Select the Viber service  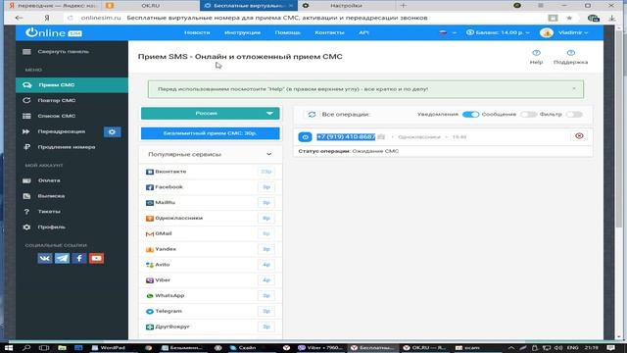pos(211,280)
